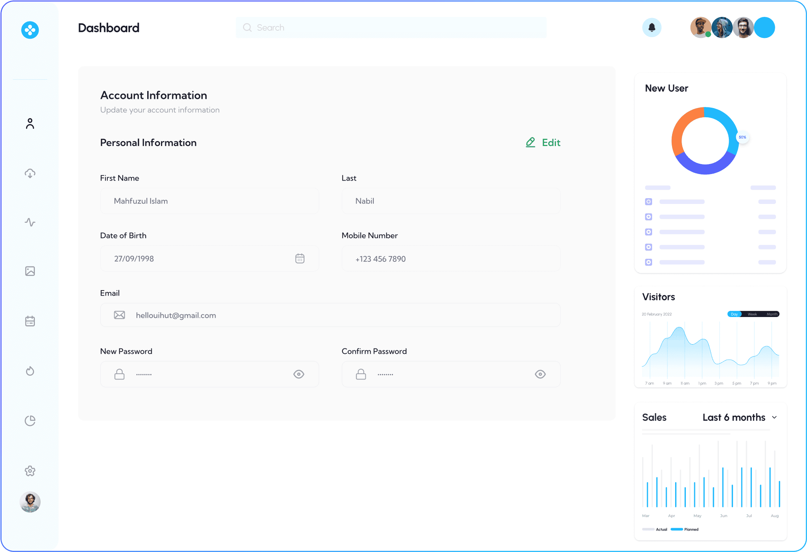Open the pie chart sidebar icon

tap(30, 421)
